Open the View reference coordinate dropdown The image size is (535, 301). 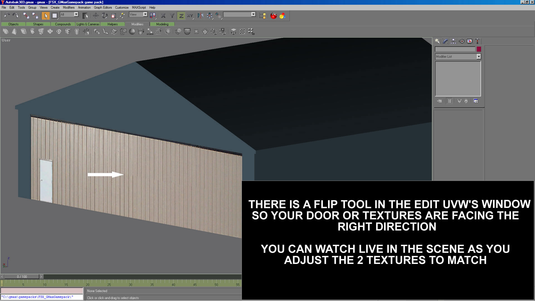[145, 14]
